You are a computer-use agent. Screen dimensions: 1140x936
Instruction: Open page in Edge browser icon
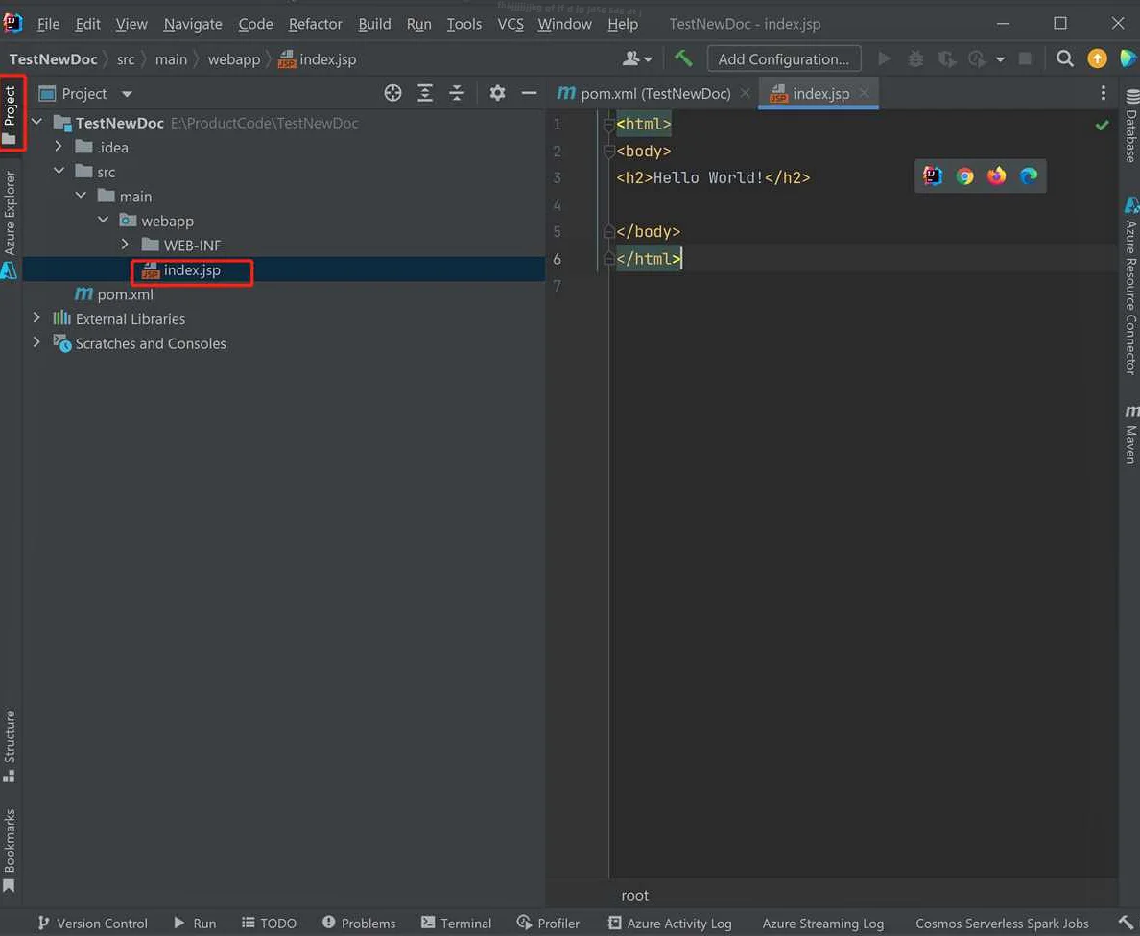tap(1028, 175)
